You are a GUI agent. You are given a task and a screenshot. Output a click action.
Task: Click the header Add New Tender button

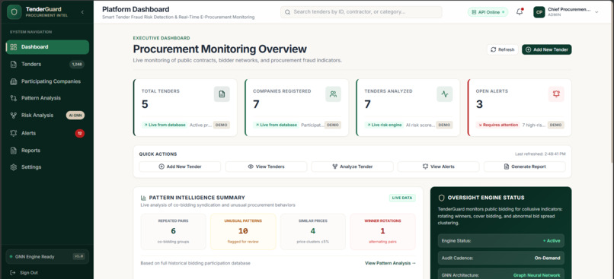[x=547, y=49]
